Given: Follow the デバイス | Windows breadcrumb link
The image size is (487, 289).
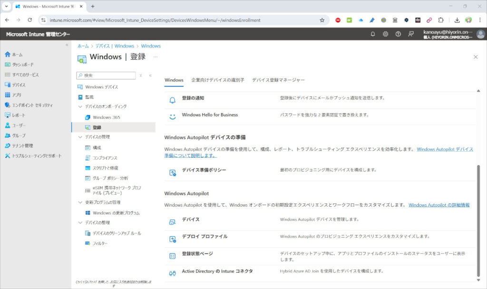Looking at the screenshot, I should 115,46.
